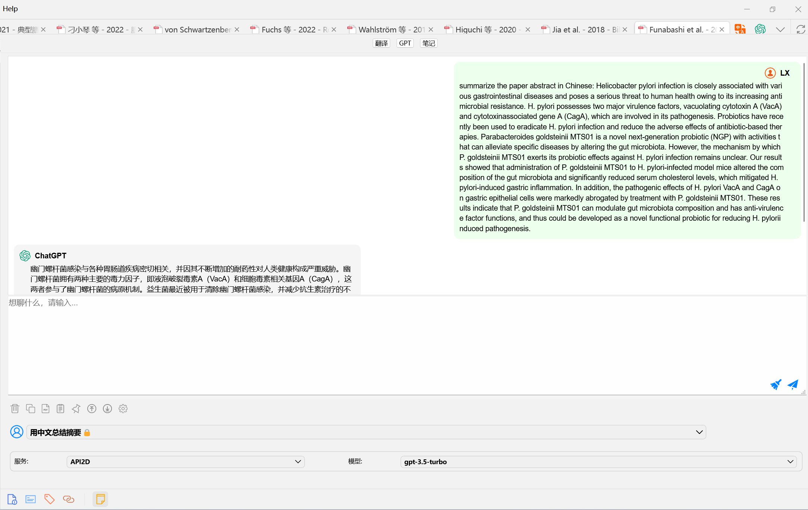Click the PDF export icon
The height and width of the screenshot is (510, 808).
pos(46,409)
